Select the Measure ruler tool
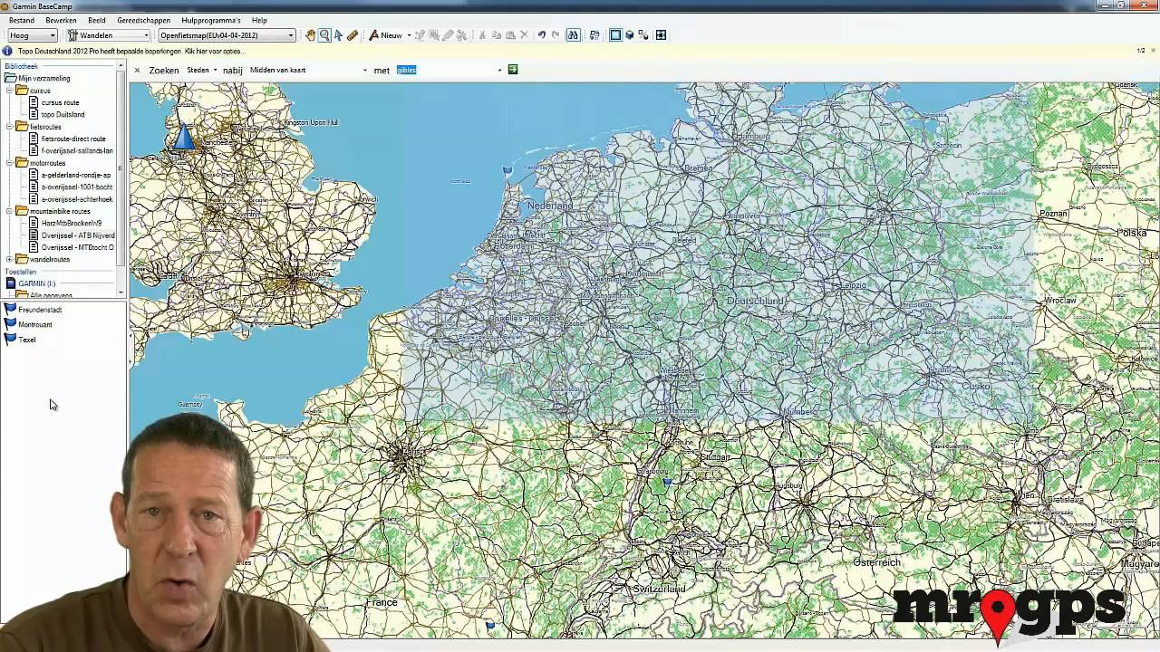 point(353,35)
